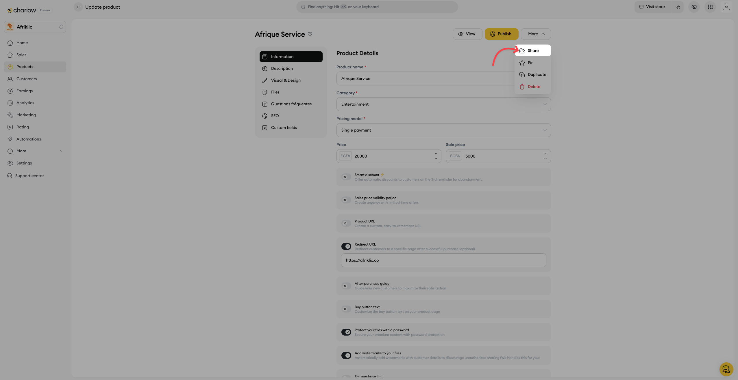738x380 pixels.
Task: Open Analytics in the sidebar
Action: point(25,103)
